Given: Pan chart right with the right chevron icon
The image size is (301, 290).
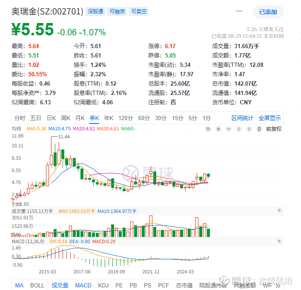Looking at the screenshot, I should click(x=249, y=129).
